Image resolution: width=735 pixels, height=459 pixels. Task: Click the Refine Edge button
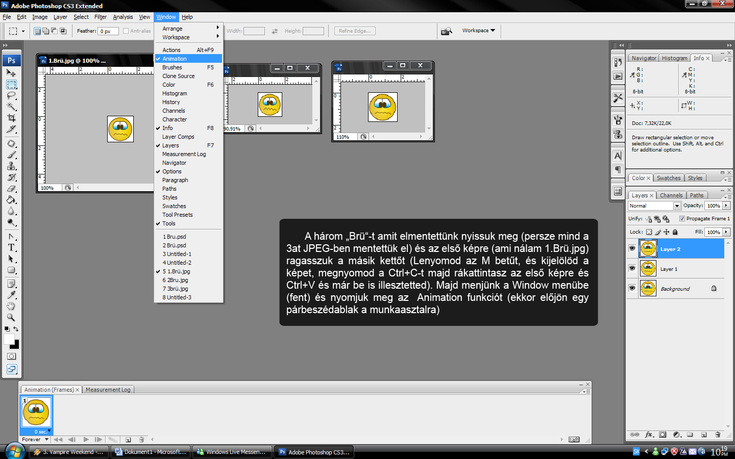355,31
